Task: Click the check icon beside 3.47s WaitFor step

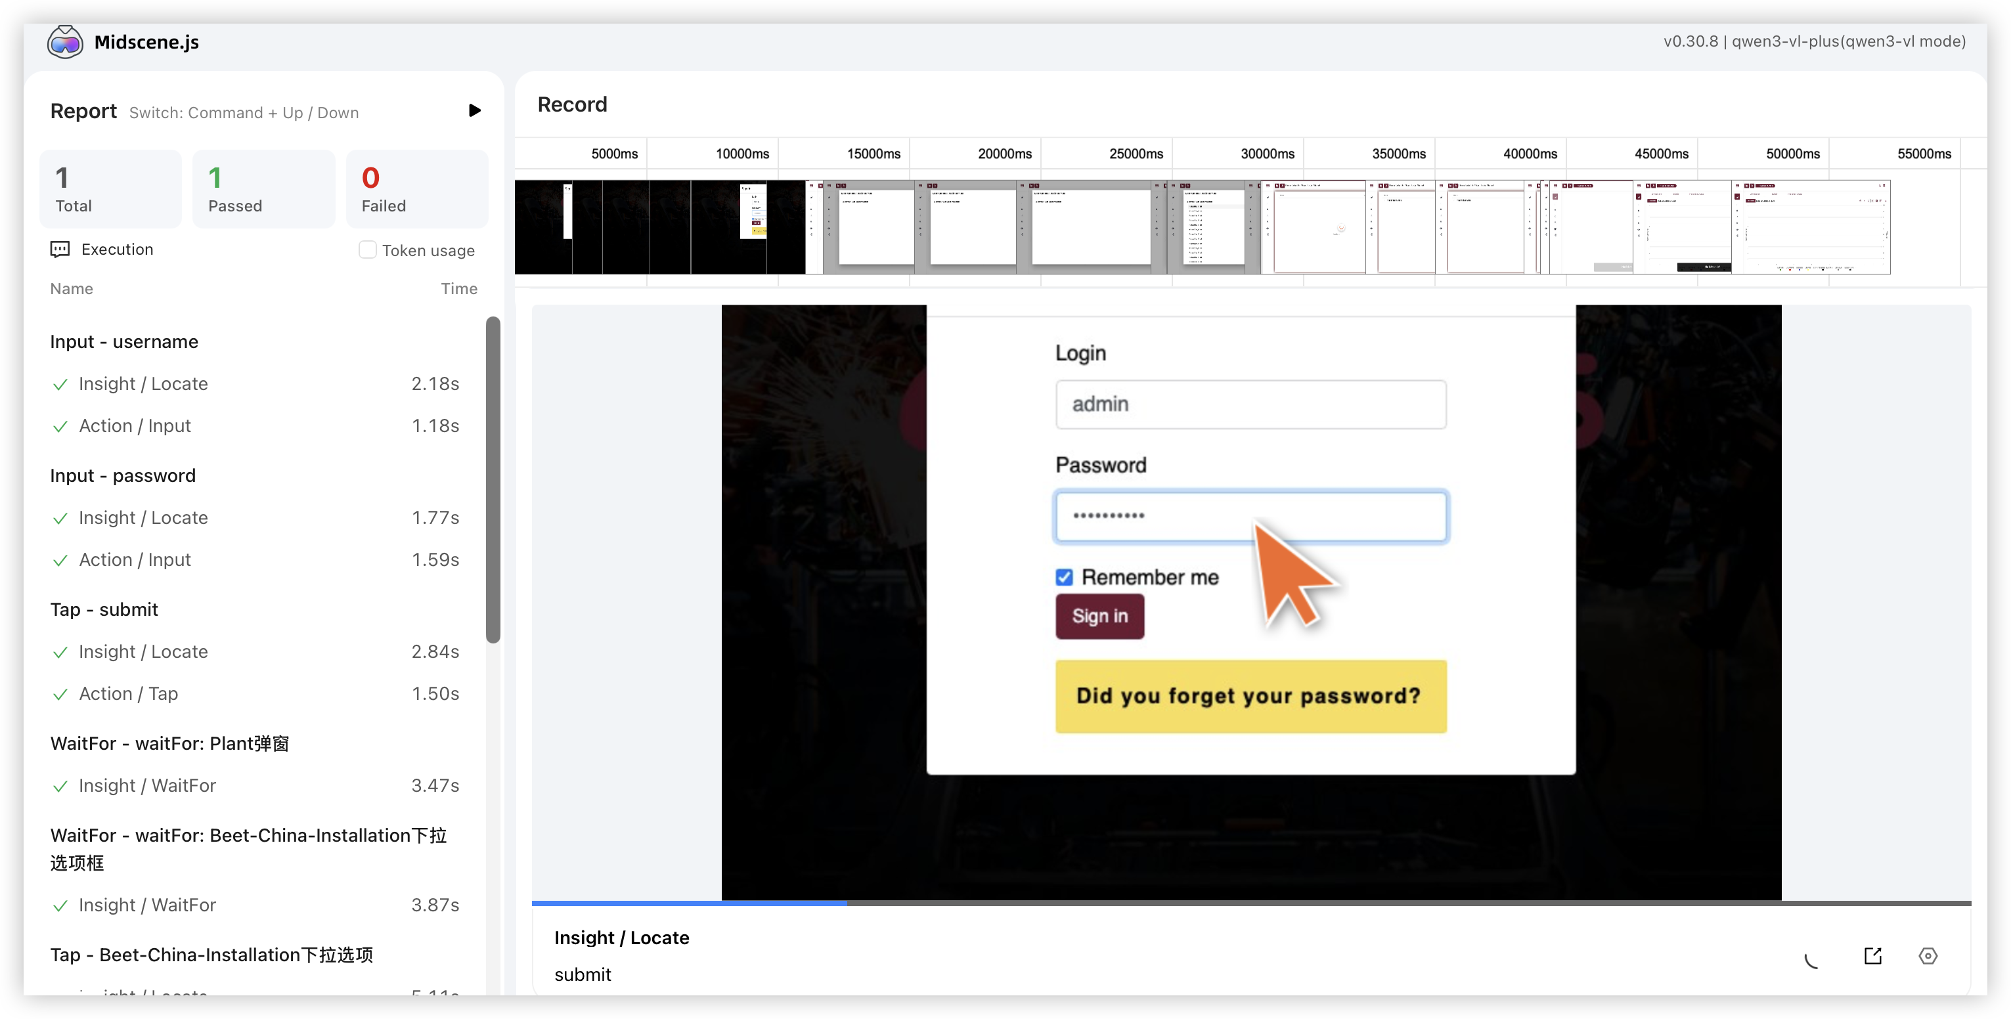Action: (x=60, y=787)
